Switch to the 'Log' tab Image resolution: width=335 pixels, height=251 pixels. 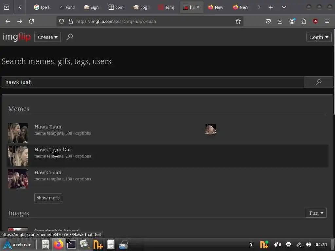(141, 8)
